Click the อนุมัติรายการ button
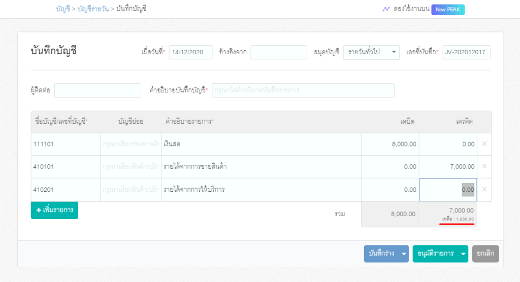Image resolution: width=520 pixels, height=282 pixels. [x=436, y=254]
